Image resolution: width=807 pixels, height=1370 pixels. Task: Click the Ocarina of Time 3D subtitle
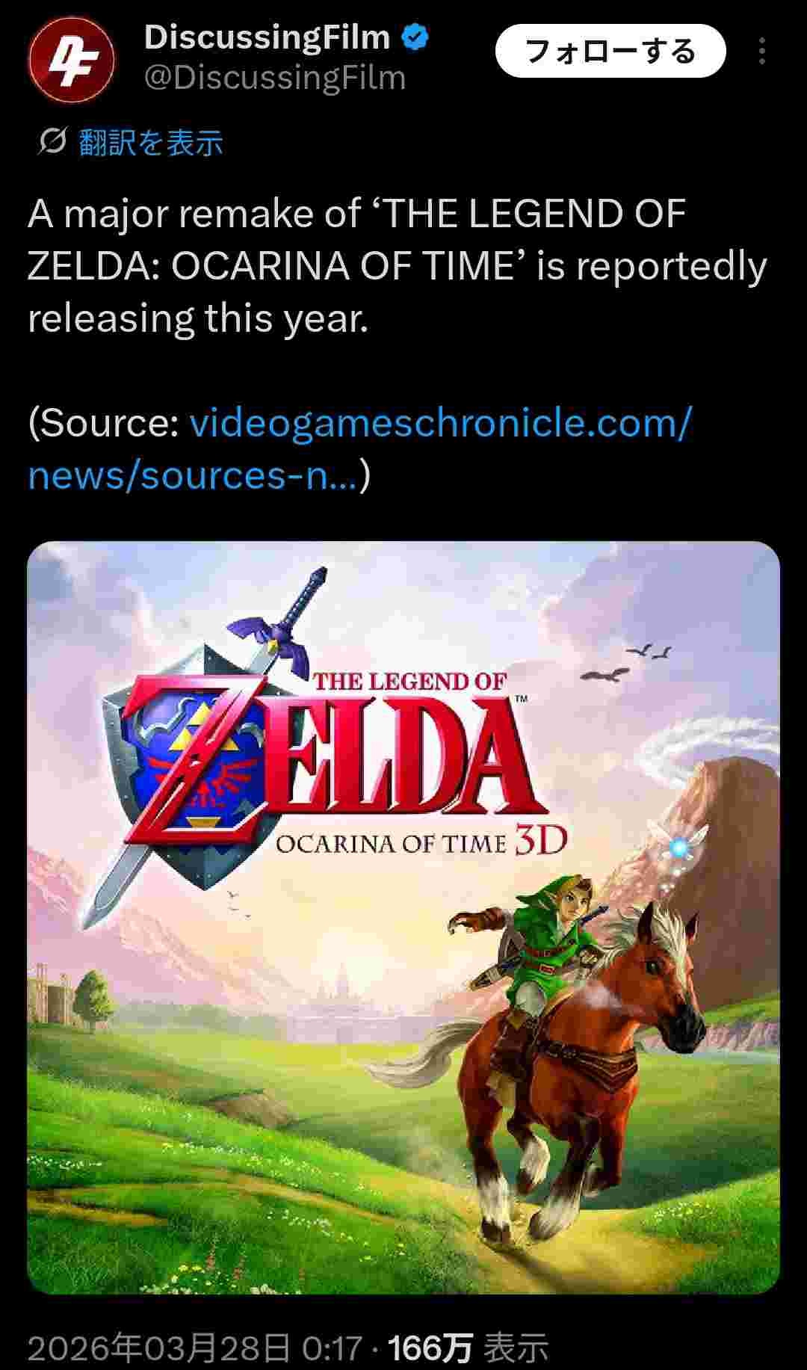[421, 842]
